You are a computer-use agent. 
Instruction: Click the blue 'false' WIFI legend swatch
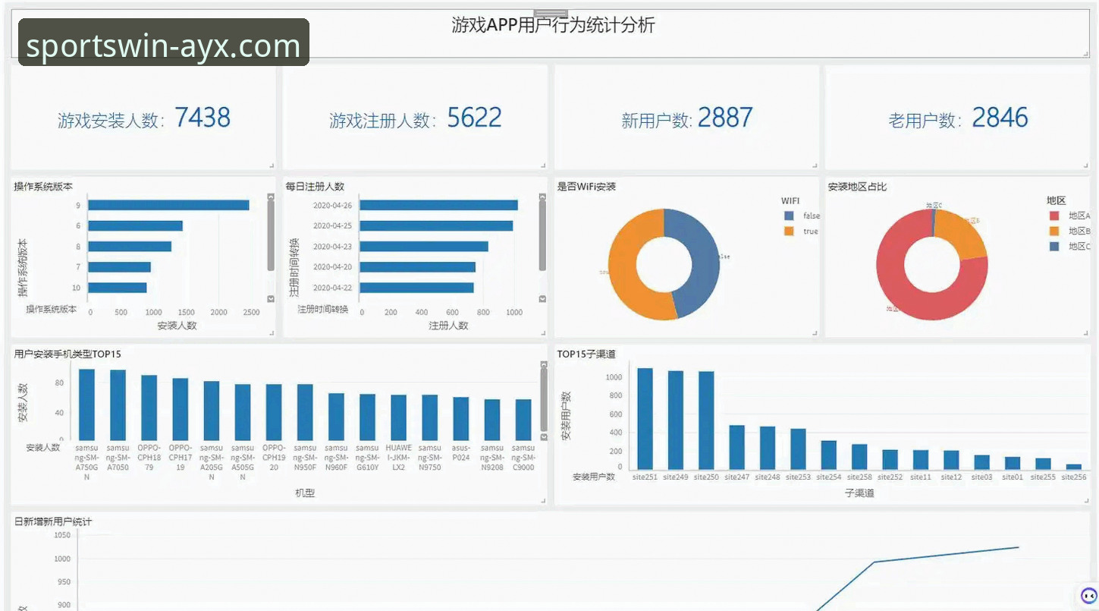click(789, 216)
